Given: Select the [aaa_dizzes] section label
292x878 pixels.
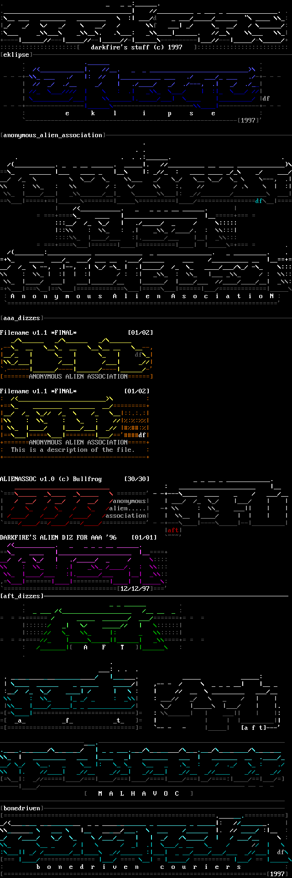Looking at the screenshot, I should (21, 318).
